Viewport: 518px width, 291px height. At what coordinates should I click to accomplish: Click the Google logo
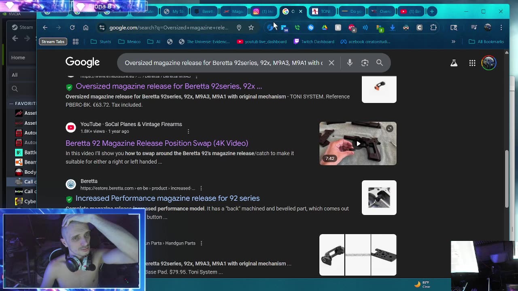click(83, 62)
